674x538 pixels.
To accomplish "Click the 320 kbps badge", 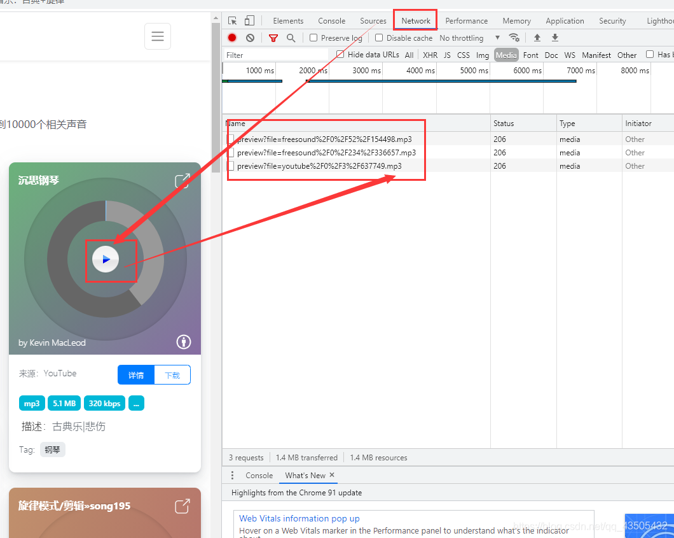I will pyautogui.click(x=104, y=403).
